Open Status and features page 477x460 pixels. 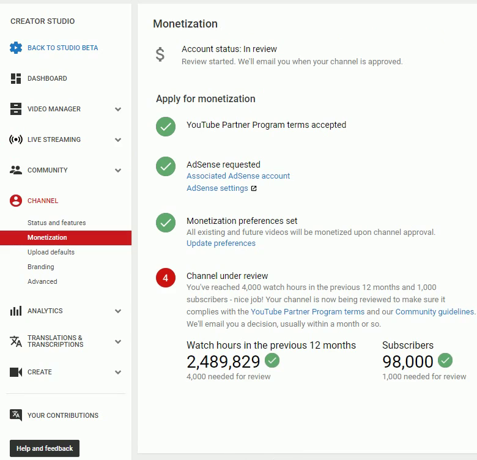point(57,223)
